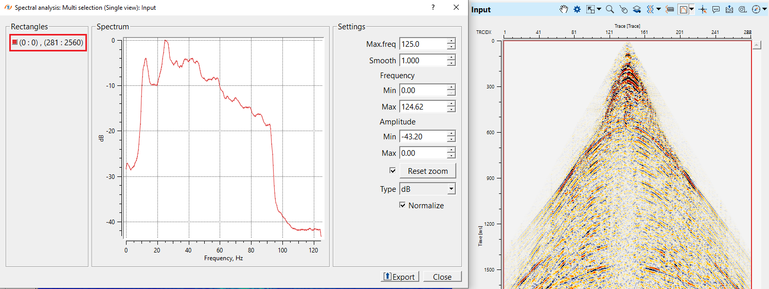
Task: Click the Input panel title label
Action: click(481, 9)
